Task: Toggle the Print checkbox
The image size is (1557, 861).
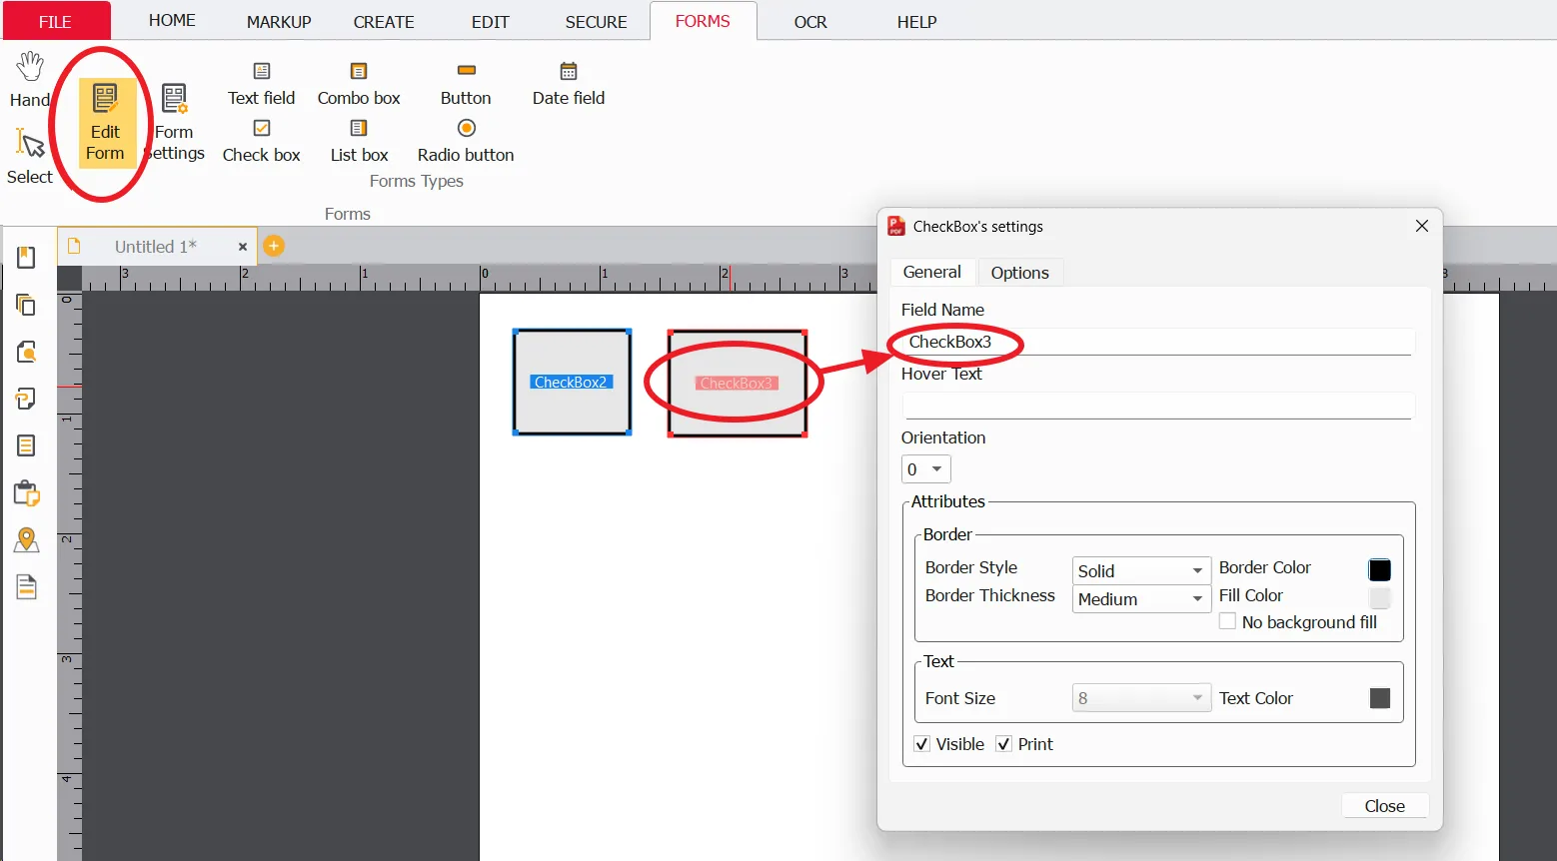Action: tap(1004, 744)
